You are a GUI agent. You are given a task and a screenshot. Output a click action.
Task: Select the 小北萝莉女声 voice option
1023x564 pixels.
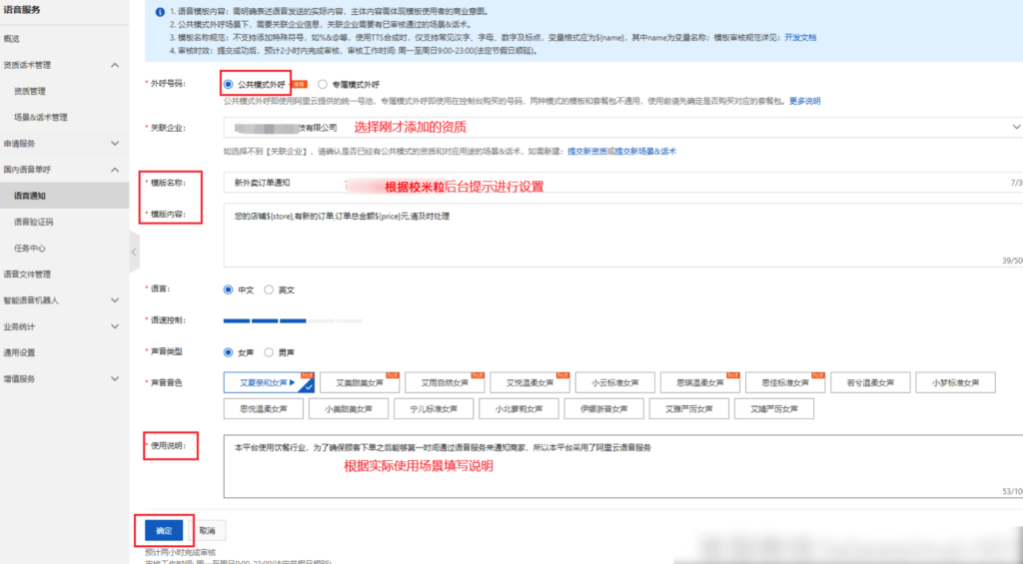pos(518,409)
